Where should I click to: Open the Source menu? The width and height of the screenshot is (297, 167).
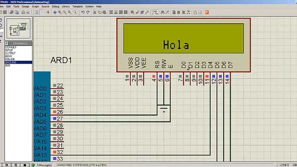[x=45, y=6]
